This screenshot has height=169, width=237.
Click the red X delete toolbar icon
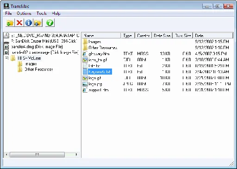[19, 23]
